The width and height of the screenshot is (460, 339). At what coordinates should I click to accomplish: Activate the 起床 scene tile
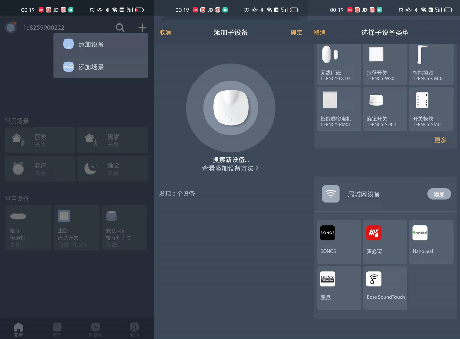click(40, 169)
